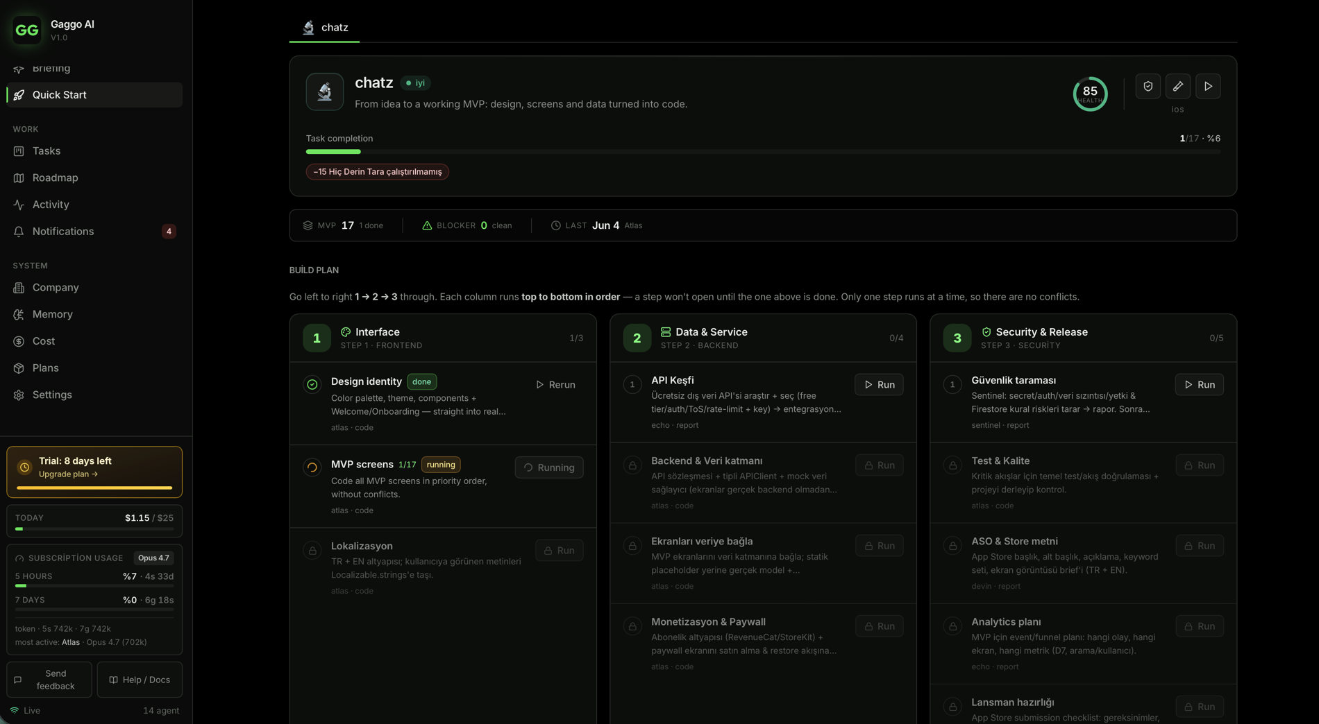Click the Data & Service server icon
Image resolution: width=1319 pixels, height=724 pixels.
(x=666, y=332)
